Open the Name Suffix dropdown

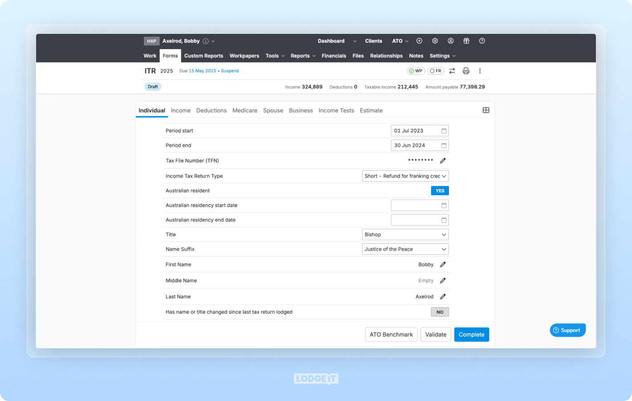405,249
